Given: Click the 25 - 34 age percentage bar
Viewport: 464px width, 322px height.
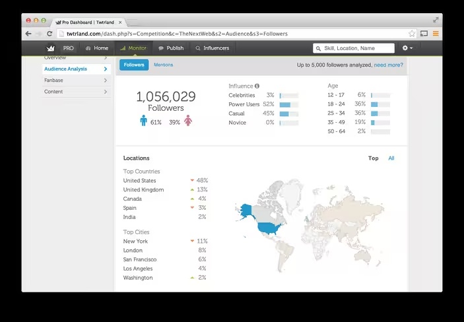Looking at the screenshot, I should pos(381,113).
